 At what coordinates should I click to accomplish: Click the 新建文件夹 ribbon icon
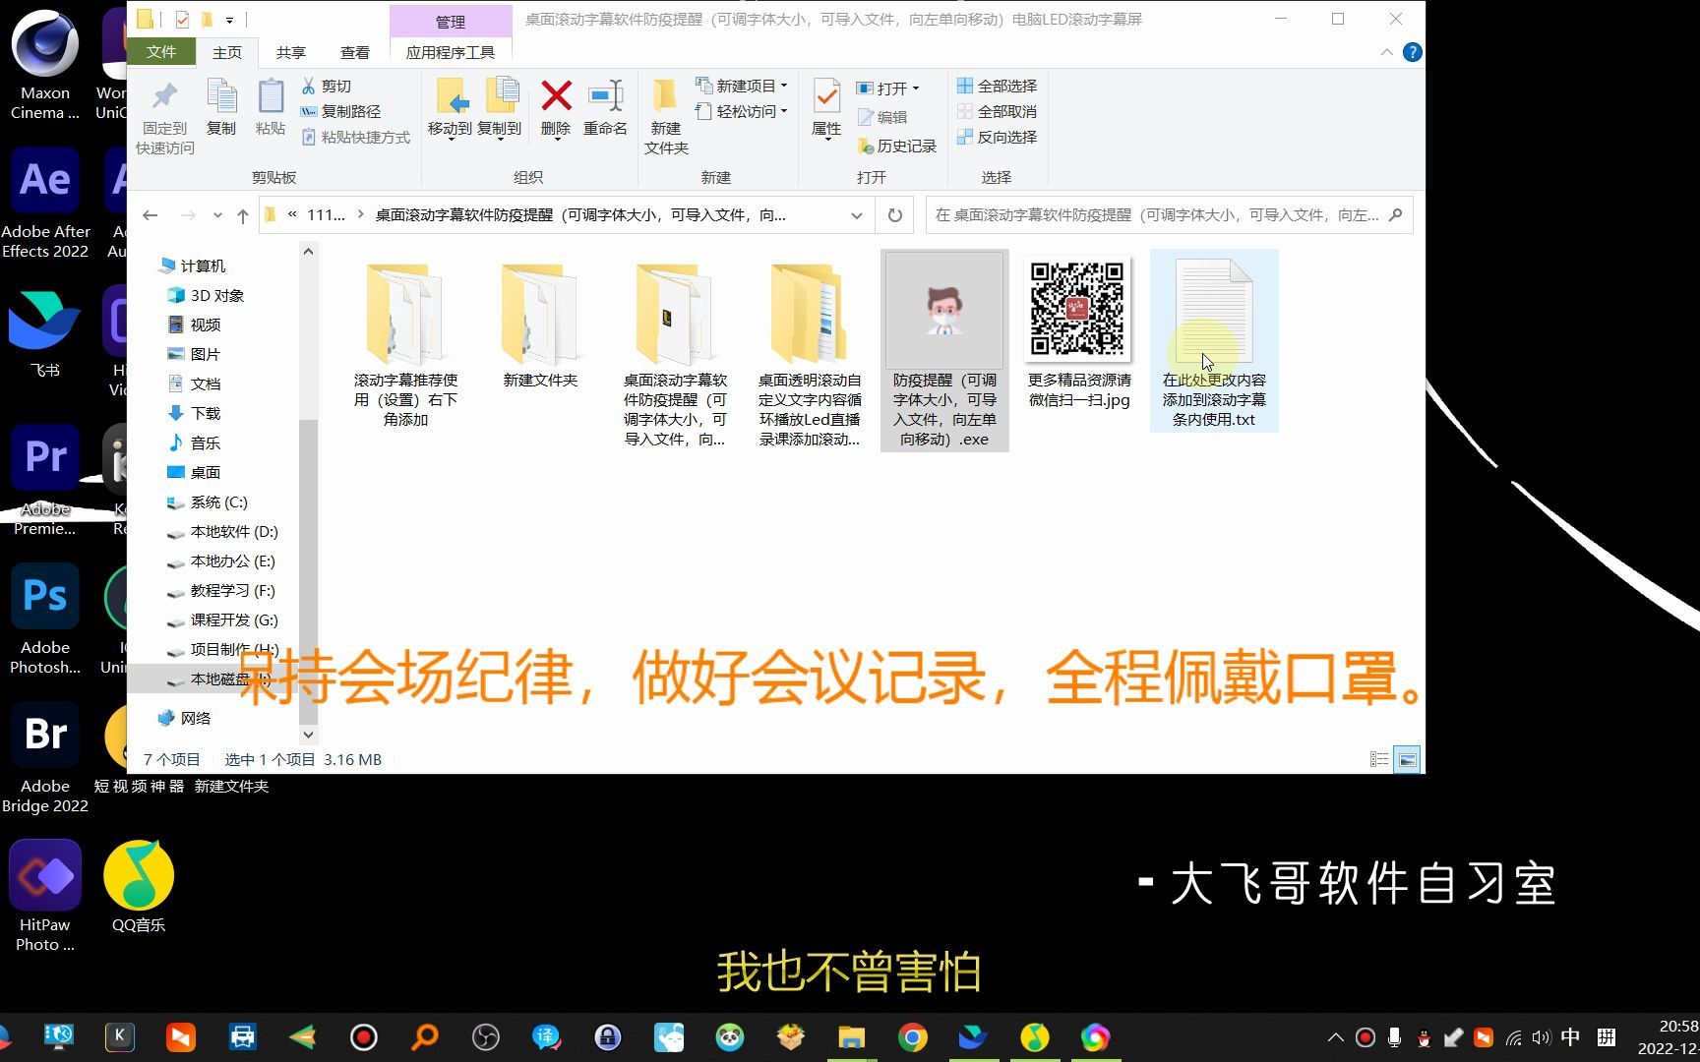click(666, 96)
